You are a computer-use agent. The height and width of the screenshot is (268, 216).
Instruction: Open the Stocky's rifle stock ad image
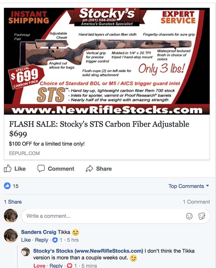coord(107,61)
